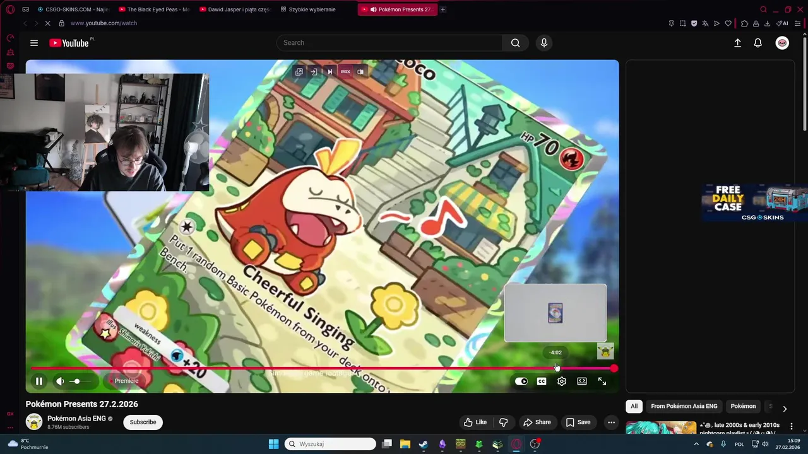Mute audio on Pokémon Presents tab

pyautogui.click(x=373, y=9)
